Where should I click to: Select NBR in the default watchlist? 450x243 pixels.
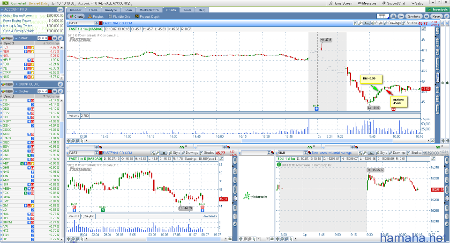pyautogui.click(x=30, y=51)
